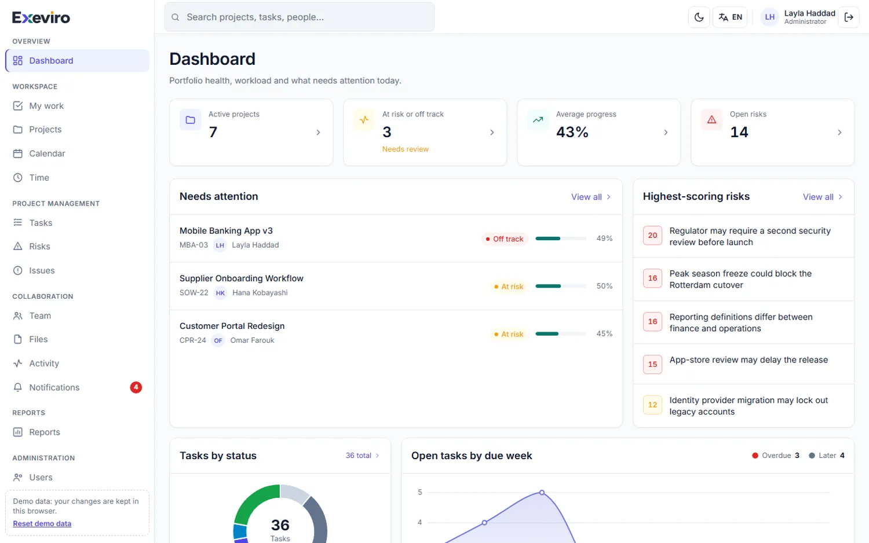Open At risk or off track card chevron
Screen dimensions: 869x543
point(492,133)
